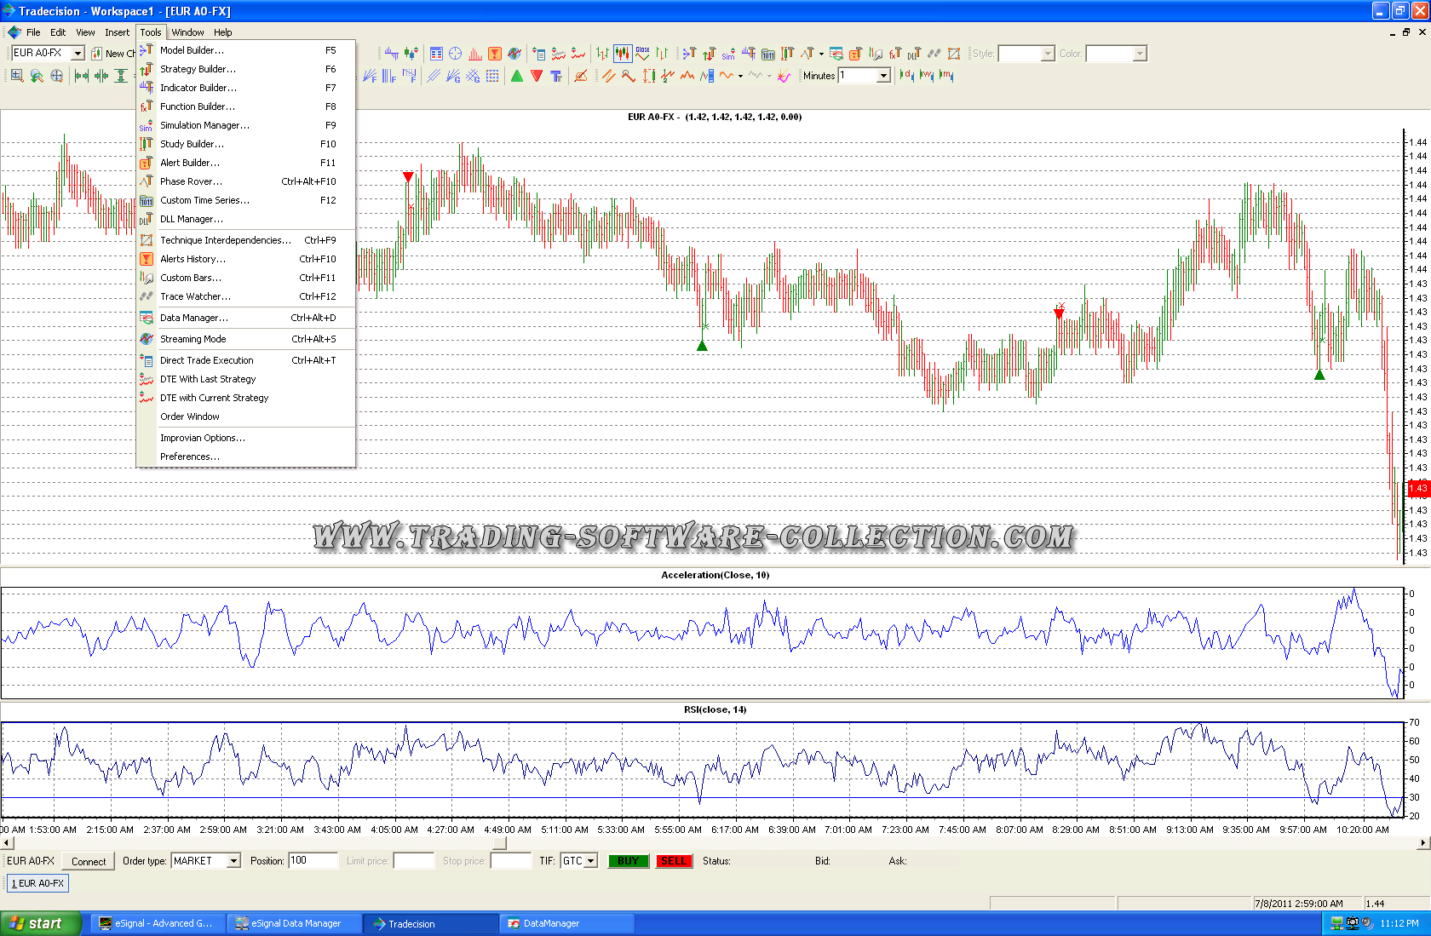The width and height of the screenshot is (1431, 936).
Task: Click the Position input field
Action: click(313, 861)
